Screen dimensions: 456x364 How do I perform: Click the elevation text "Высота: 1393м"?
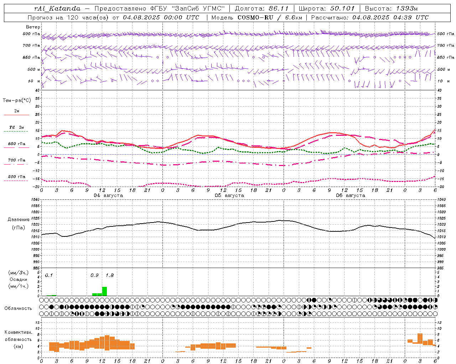pyautogui.click(x=391, y=9)
